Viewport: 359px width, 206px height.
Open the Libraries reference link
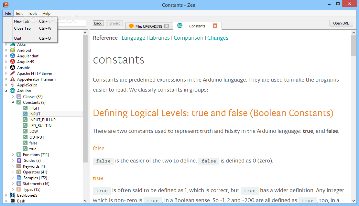tap(159, 38)
